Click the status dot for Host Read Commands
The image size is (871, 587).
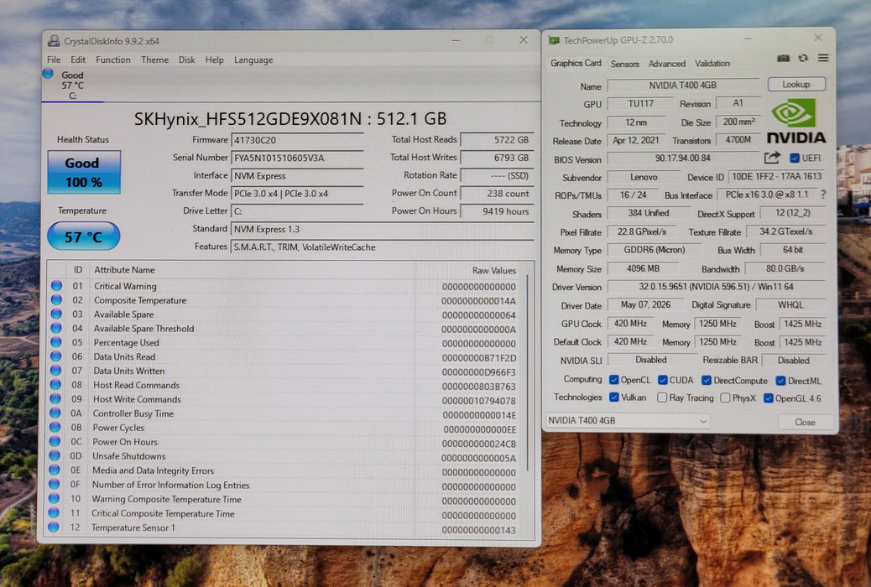click(55, 385)
